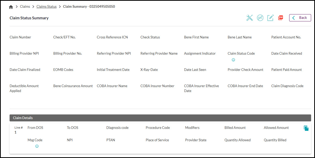Click the Claim Details section header
The height and width of the screenshot is (158, 315).
coord(23,118)
